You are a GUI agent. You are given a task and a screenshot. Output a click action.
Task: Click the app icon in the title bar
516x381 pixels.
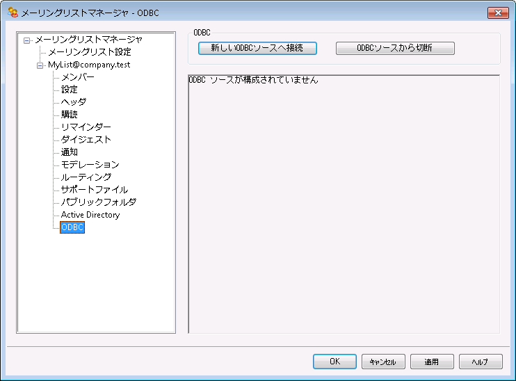point(13,13)
